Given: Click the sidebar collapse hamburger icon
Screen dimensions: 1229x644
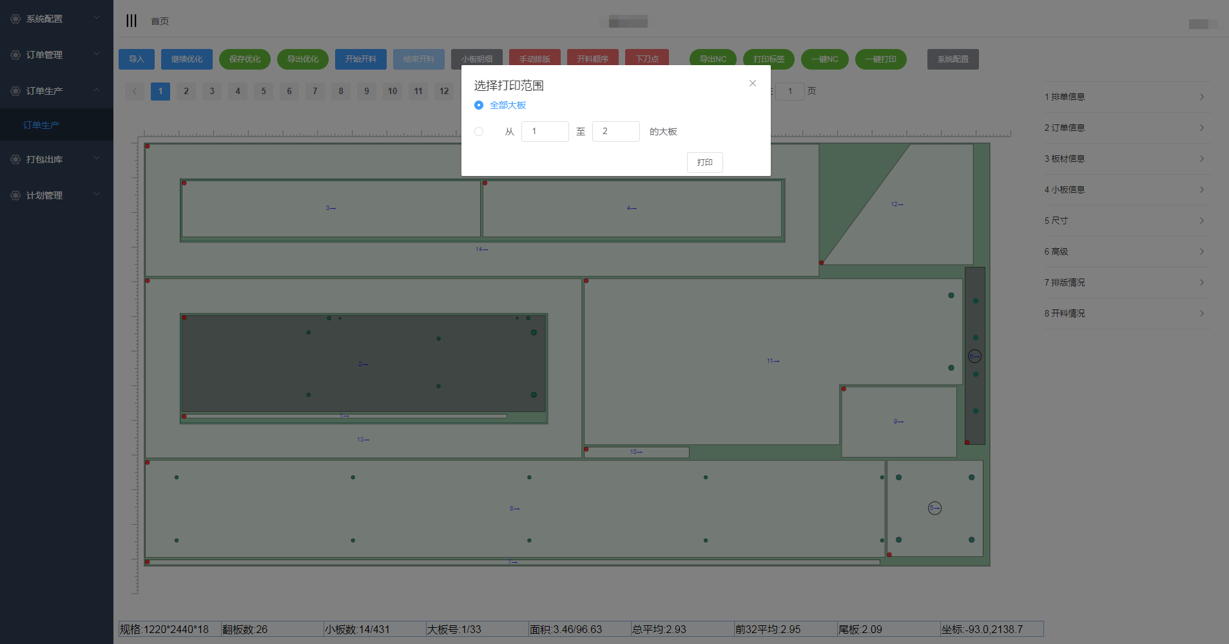Looking at the screenshot, I should tap(131, 21).
